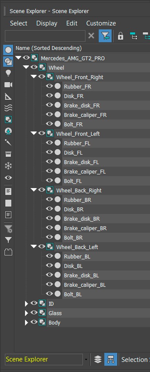Collapse the Wheel_Back_Right group
Screen dimensions: 150x372
click(34, 190)
